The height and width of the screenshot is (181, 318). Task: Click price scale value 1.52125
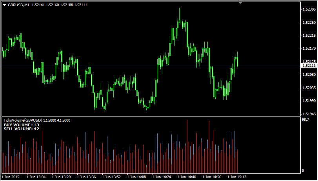pos(309,61)
